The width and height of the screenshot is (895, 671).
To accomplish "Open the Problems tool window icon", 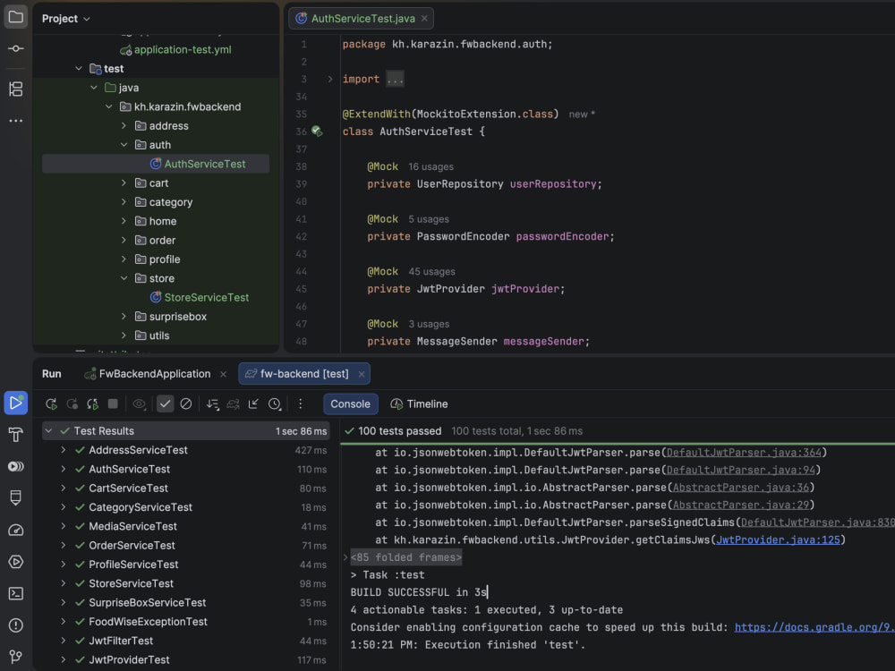I will [15, 625].
